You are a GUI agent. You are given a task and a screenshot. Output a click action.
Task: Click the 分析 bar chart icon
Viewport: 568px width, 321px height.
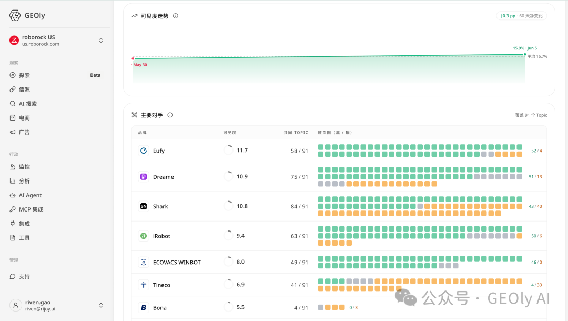coord(13,181)
